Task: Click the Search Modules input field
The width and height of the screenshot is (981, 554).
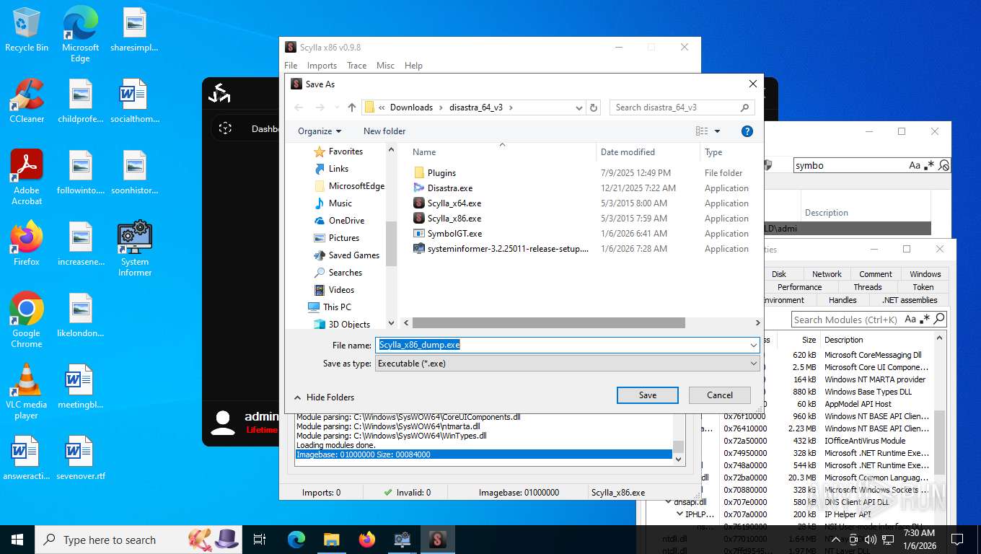Action: [x=847, y=320]
